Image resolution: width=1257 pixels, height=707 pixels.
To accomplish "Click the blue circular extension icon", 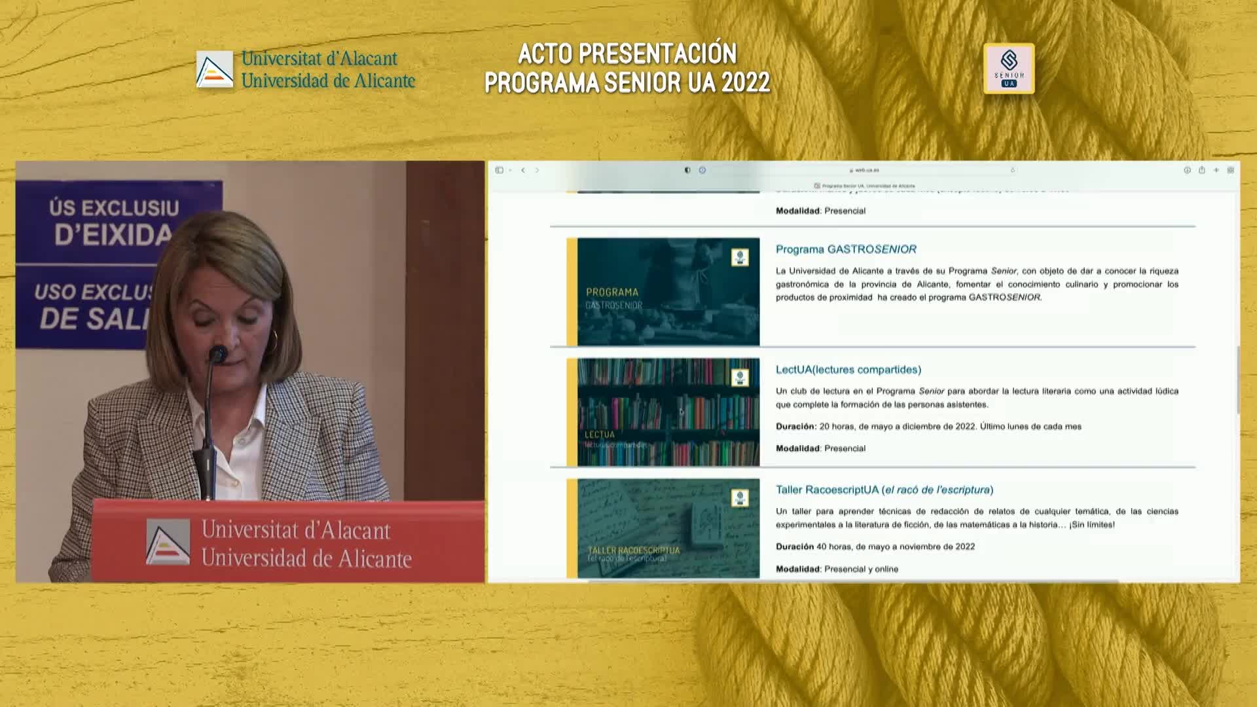I will [x=702, y=170].
